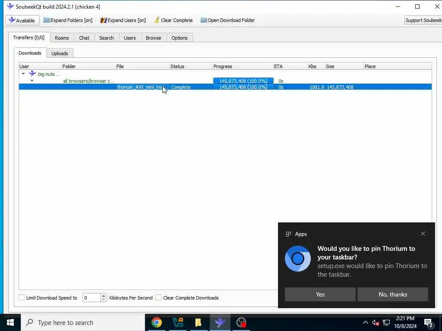Sort by File column header
Viewport: 442px width, 331px height.
142,66
